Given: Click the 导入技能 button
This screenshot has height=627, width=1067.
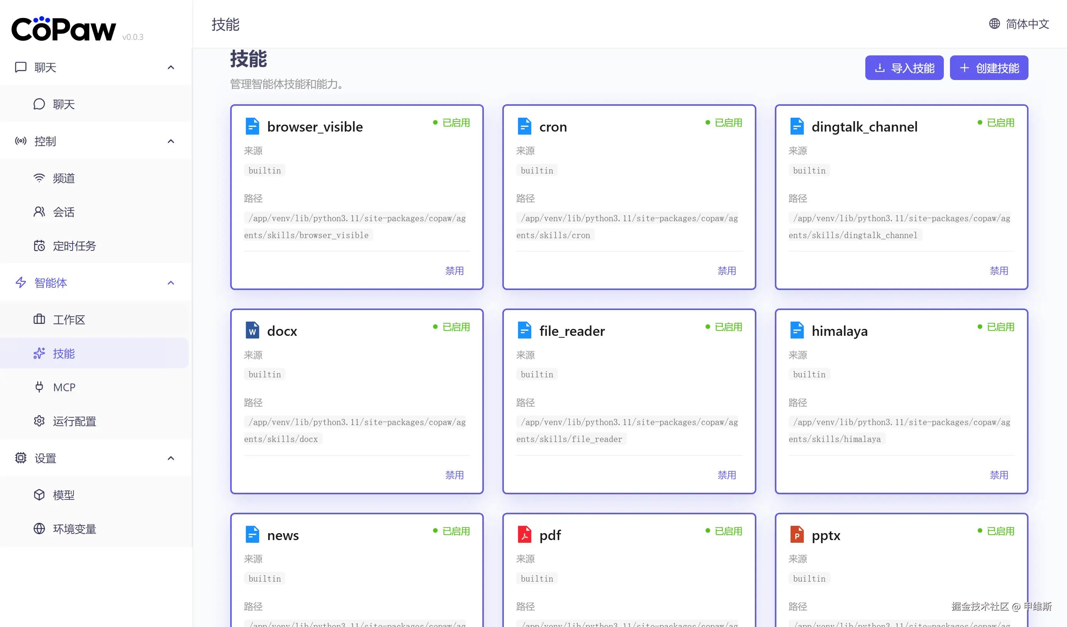Looking at the screenshot, I should (904, 68).
